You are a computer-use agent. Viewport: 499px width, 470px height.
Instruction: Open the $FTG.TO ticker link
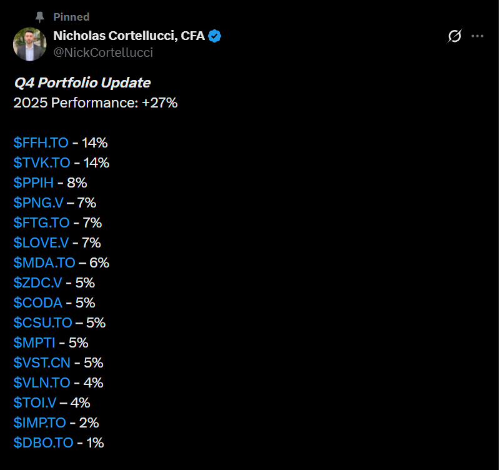(x=41, y=222)
